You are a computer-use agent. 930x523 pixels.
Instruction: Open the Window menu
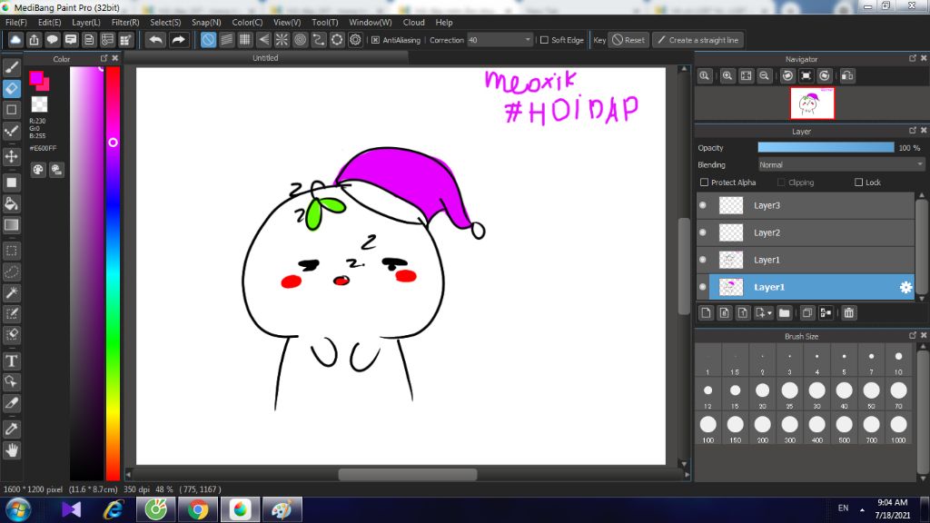(x=371, y=23)
